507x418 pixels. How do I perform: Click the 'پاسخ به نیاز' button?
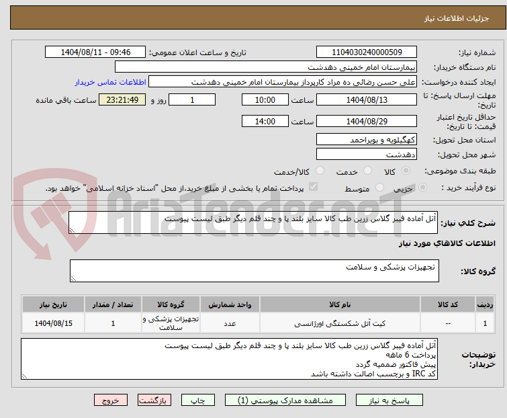(400, 400)
